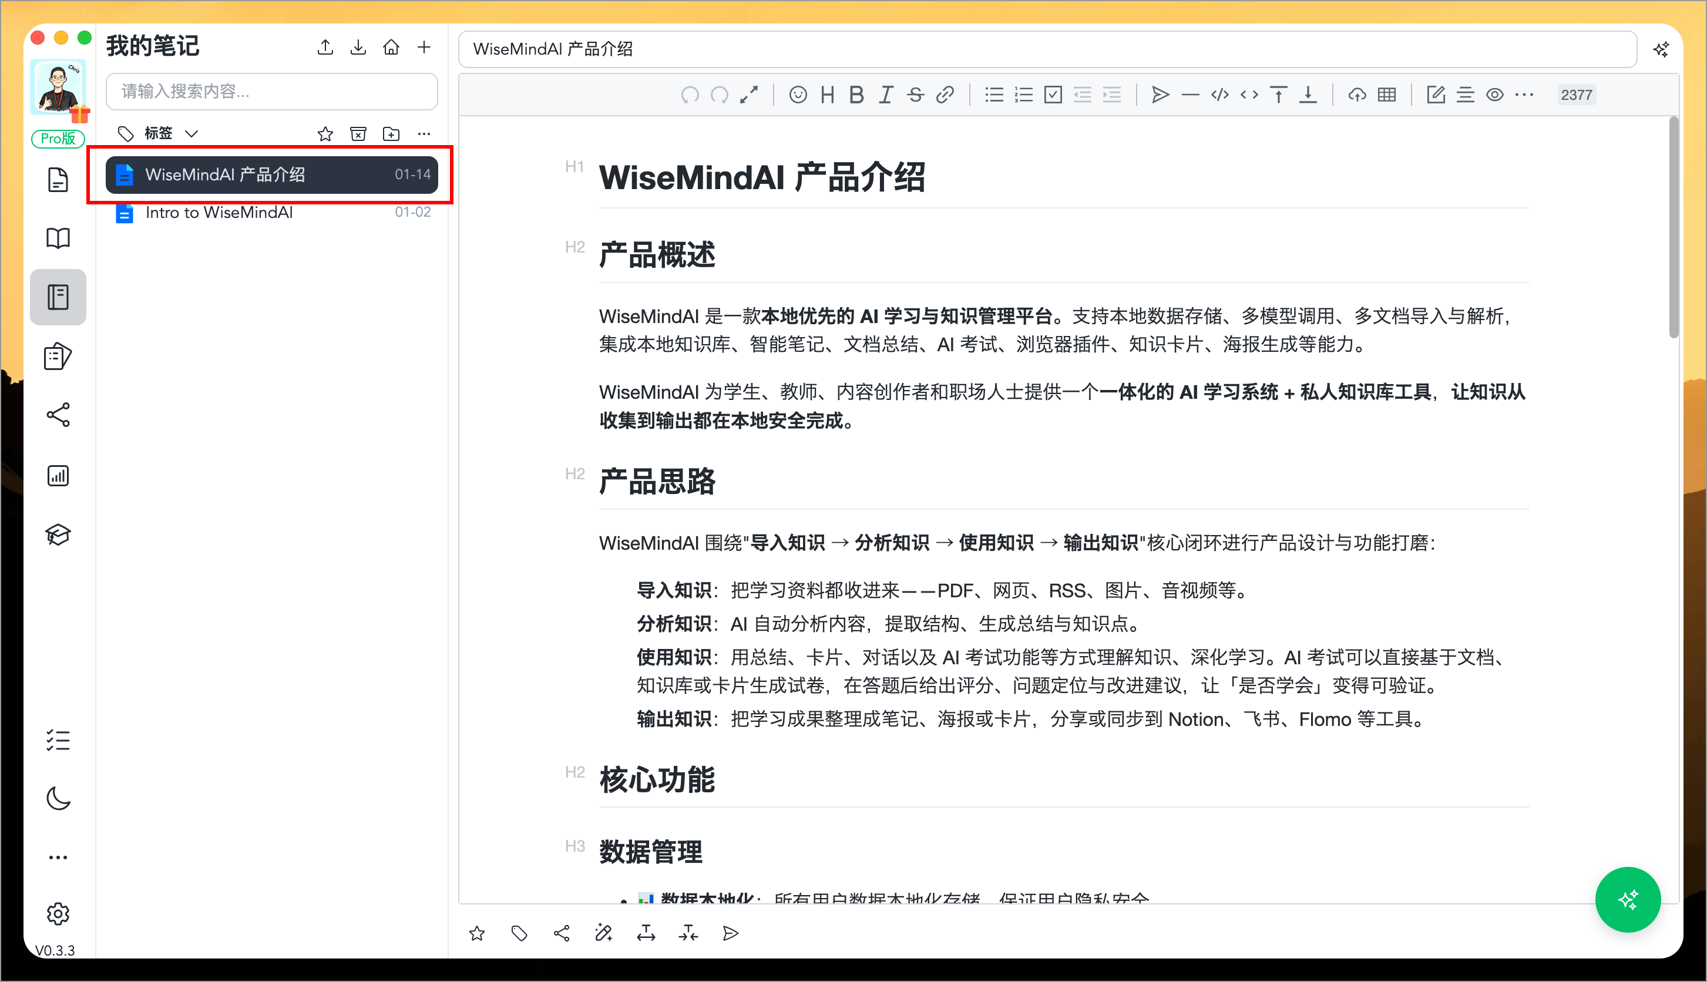This screenshot has height=982, width=1707.
Task: Click the word count indicator showing 2377
Action: (1577, 95)
